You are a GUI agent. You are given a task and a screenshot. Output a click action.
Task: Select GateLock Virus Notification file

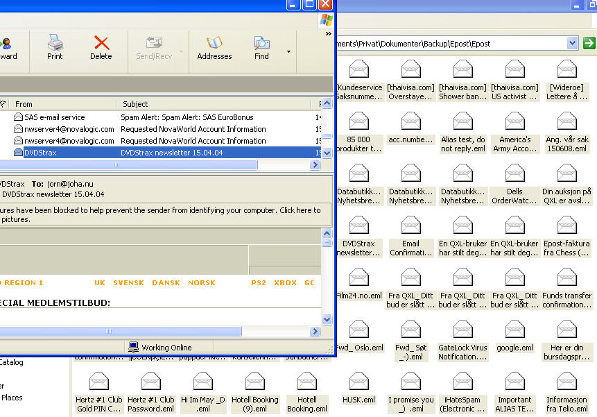[x=463, y=341]
